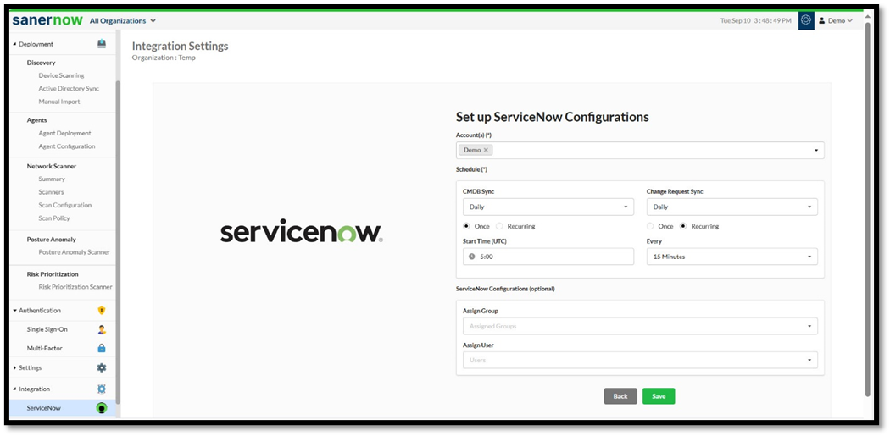Click the Demo user profile icon
Viewport: 890px width, 436px height.
(822, 21)
